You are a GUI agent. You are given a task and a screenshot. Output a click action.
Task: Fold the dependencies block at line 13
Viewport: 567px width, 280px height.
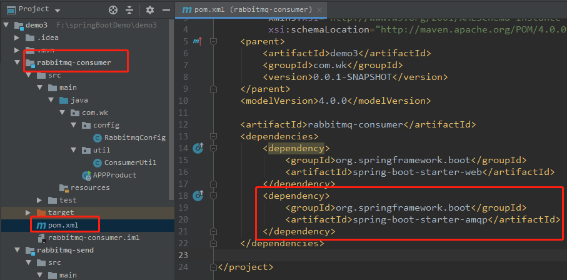pos(214,136)
